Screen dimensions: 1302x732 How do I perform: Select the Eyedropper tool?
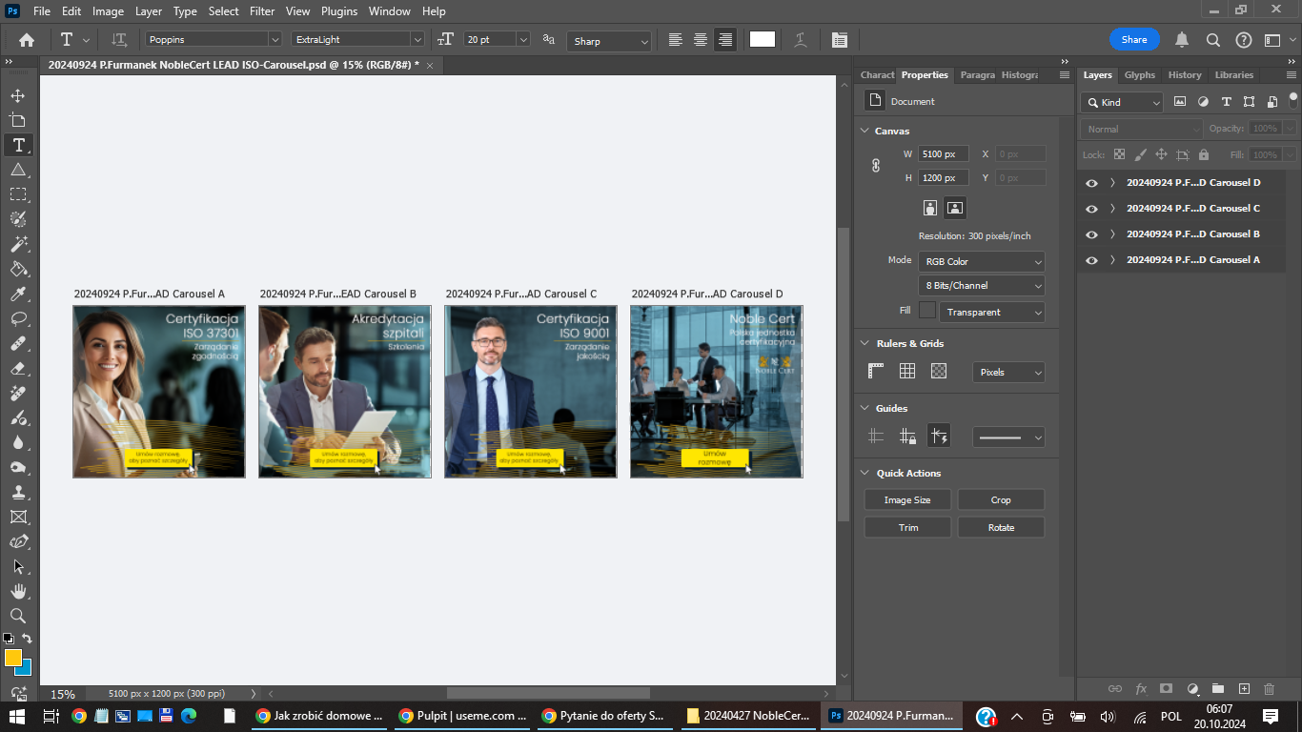click(x=18, y=294)
